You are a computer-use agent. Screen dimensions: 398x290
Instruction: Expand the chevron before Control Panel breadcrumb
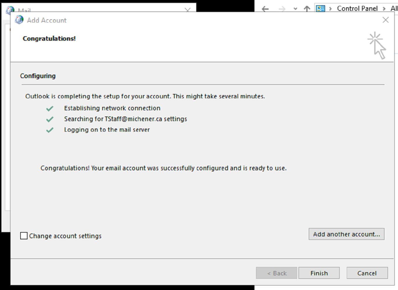[x=330, y=9]
